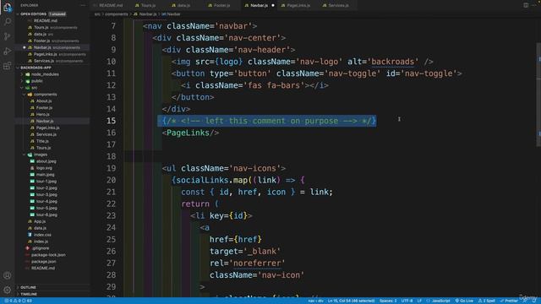
Task: Open the Run and Debug icon
Action: 8,52
